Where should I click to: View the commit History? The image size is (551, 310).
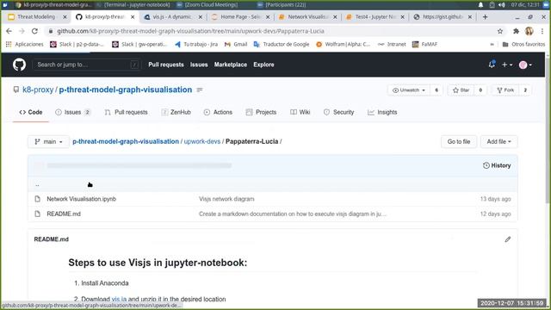coord(497,165)
